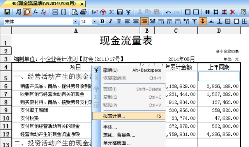The image size is (249, 147).
Task: Click the right-align text button
Action: click(144, 21)
